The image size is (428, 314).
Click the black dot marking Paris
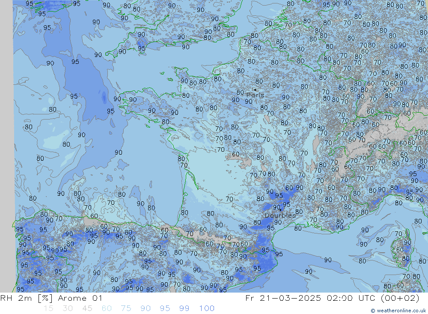255,90
